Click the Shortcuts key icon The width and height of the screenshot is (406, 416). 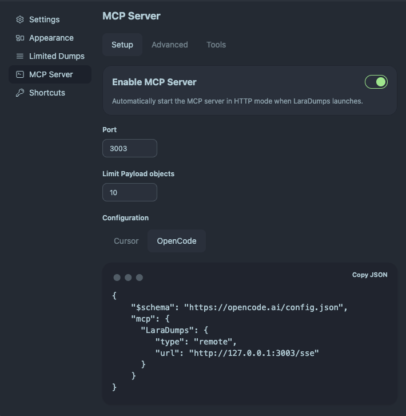tap(20, 93)
